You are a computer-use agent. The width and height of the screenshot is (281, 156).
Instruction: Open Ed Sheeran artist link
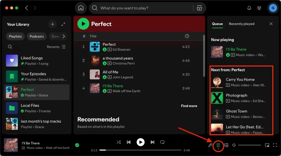tap(121, 50)
